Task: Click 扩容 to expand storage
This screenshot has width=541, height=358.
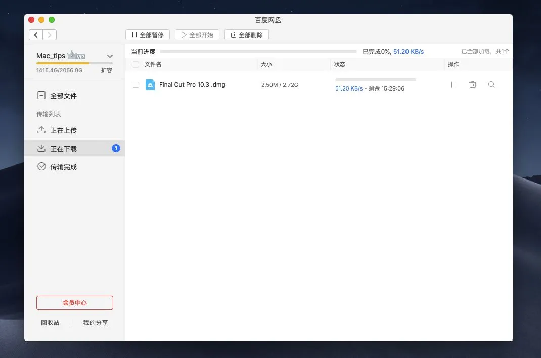Action: coord(106,70)
